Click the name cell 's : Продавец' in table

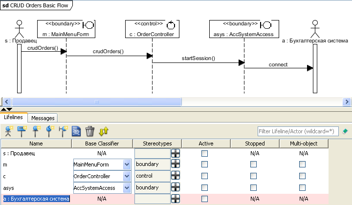36,153
